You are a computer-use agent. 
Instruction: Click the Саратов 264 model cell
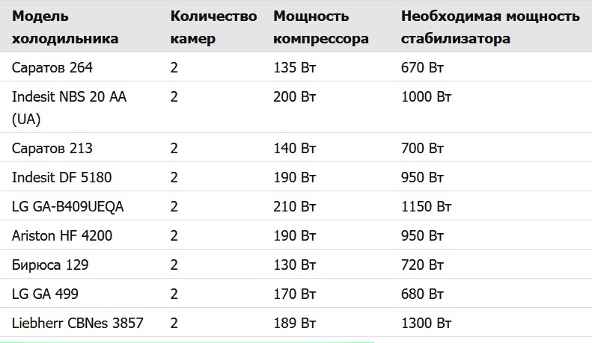[52, 68]
